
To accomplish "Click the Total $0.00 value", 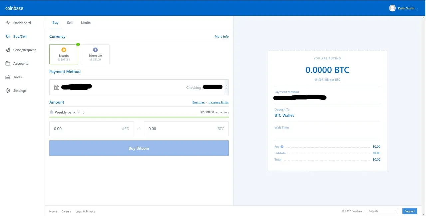I will click(x=376, y=160).
